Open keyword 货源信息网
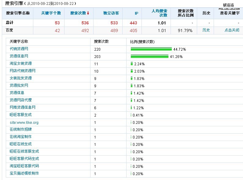 tap(19, 56)
